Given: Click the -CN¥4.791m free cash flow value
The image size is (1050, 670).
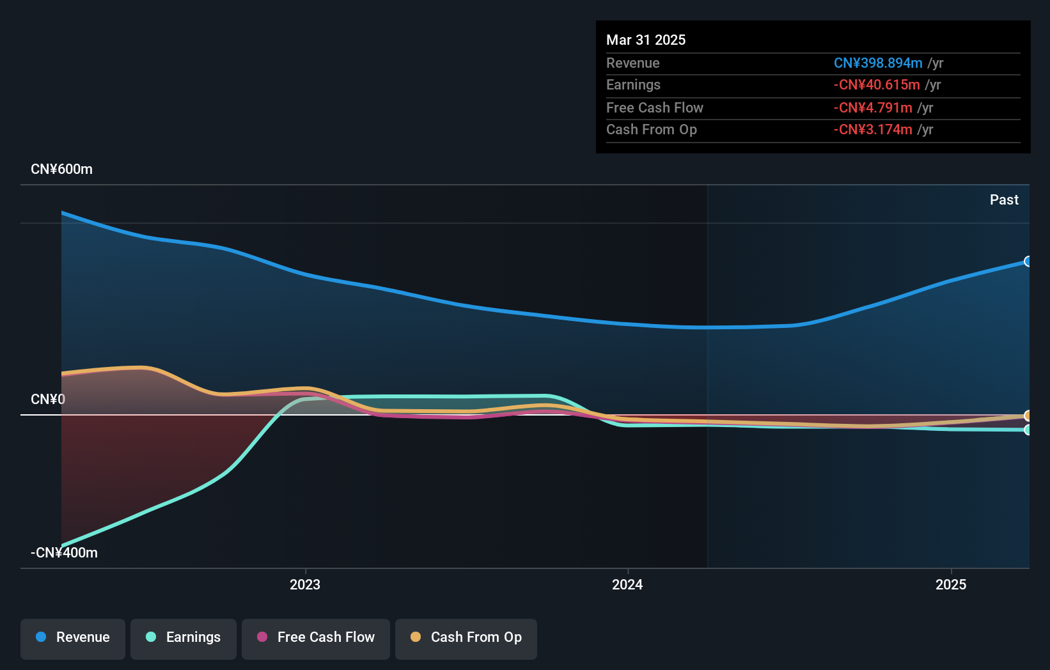Looking at the screenshot, I should (873, 108).
